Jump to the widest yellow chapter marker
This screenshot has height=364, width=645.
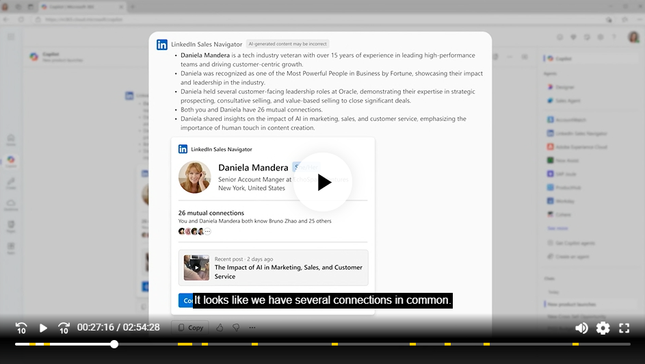[x=185, y=344]
